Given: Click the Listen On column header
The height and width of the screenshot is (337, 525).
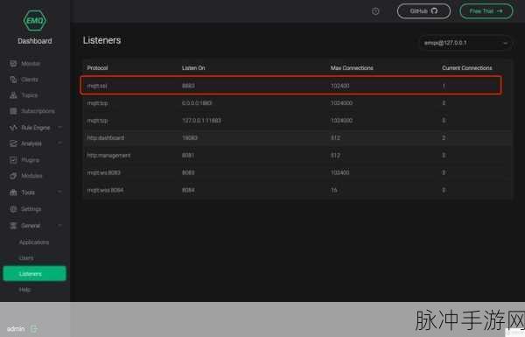Looking at the screenshot, I should point(193,68).
